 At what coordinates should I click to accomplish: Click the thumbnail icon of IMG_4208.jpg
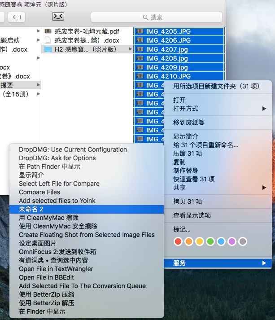pyautogui.click(x=140, y=58)
